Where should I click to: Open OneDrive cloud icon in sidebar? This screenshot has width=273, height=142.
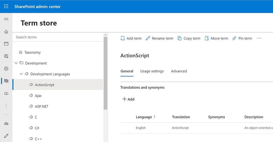point(6,123)
